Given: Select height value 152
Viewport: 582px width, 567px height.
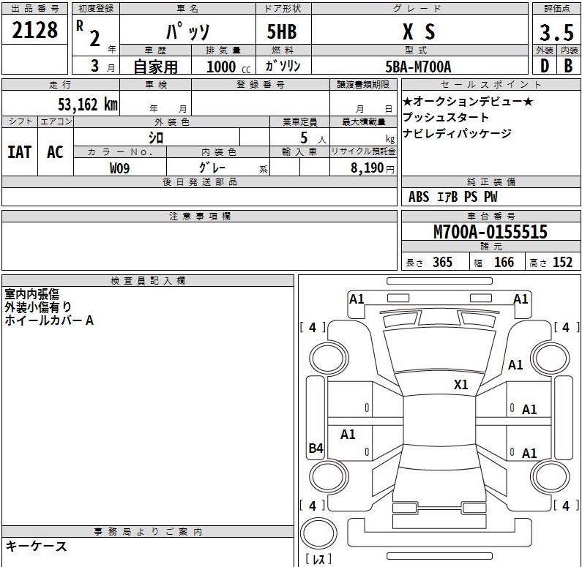Looking at the screenshot, I should (563, 262).
